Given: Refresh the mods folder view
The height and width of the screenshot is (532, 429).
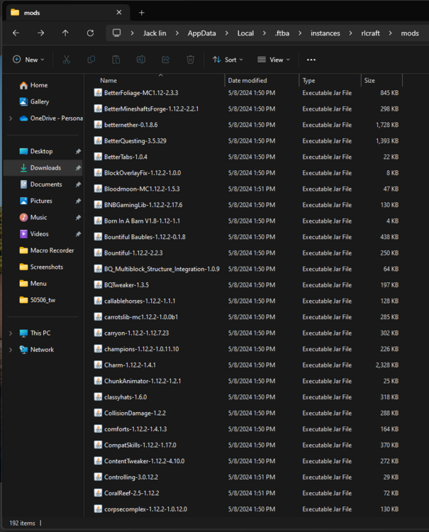Looking at the screenshot, I should pos(90,33).
